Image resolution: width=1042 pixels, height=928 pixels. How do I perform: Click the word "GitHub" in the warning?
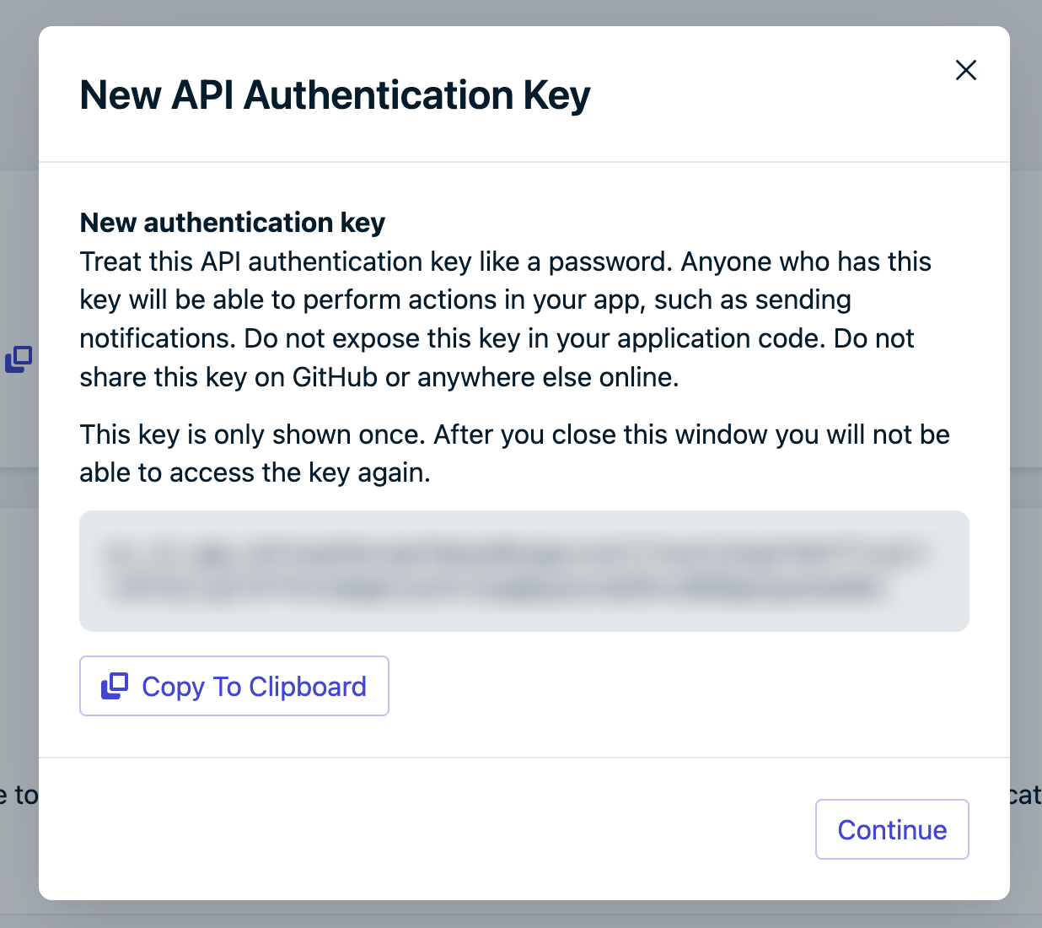335,377
